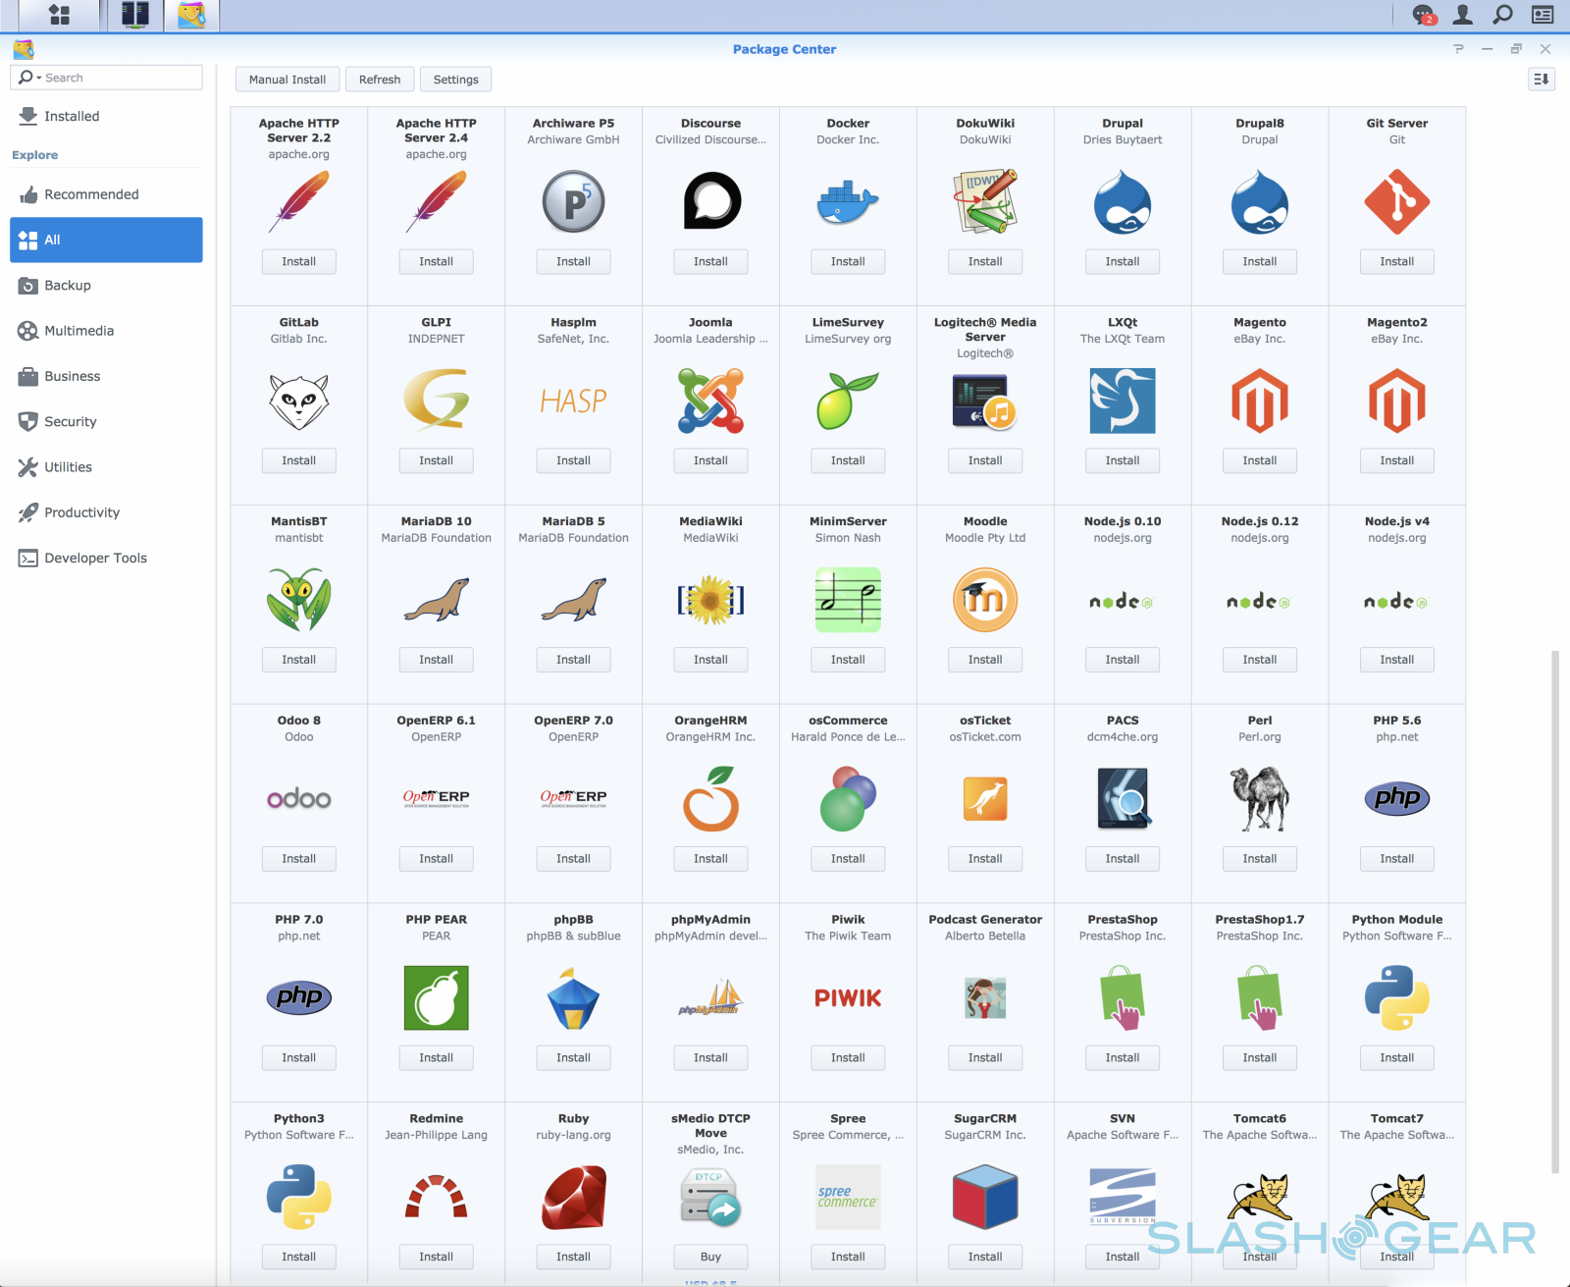
Task: Click the Python Module package icon
Action: click(1397, 998)
